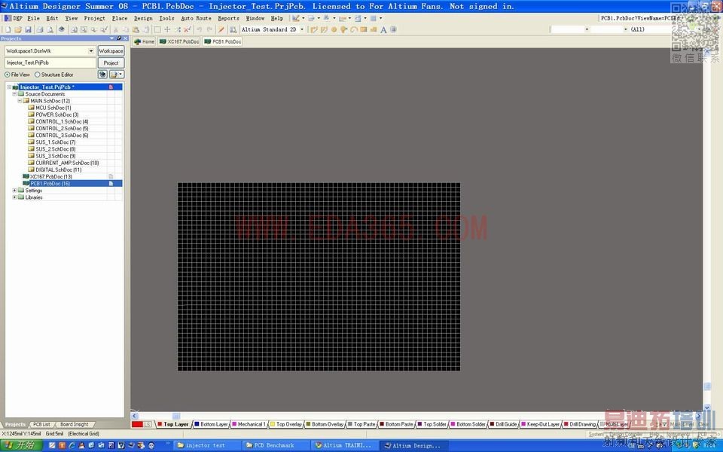Click the Windows Start button

click(x=21, y=445)
